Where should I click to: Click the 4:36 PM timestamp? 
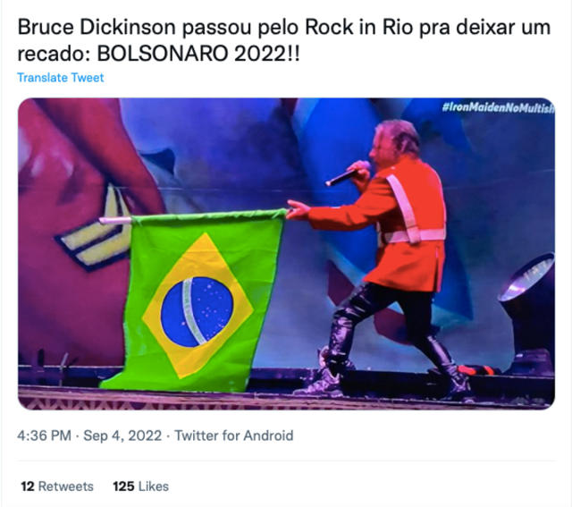pos(44,435)
